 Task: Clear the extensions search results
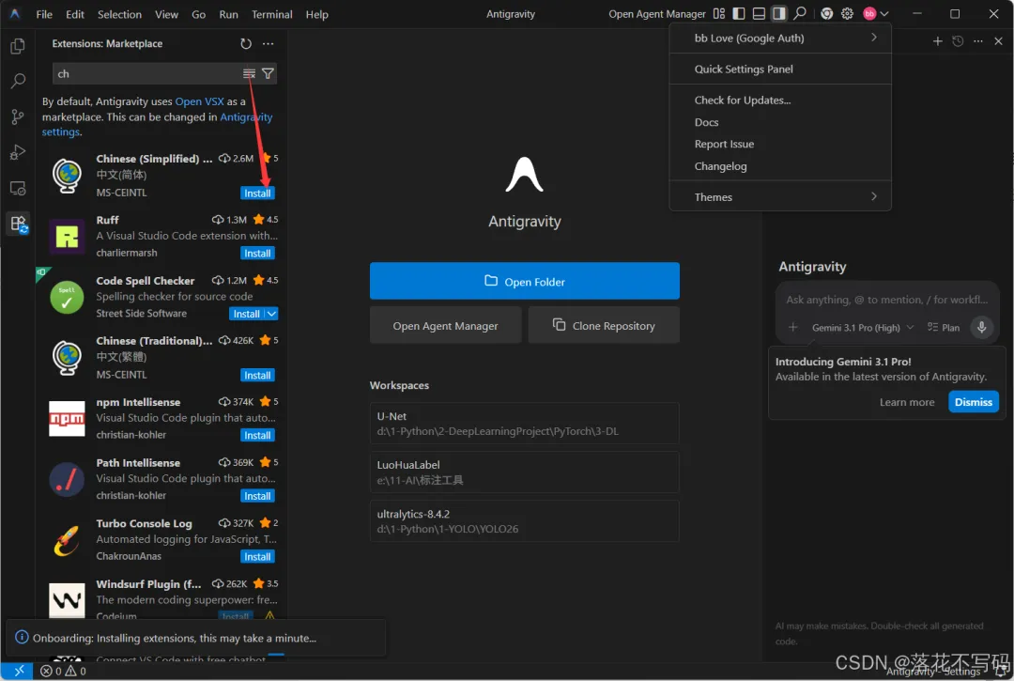249,73
